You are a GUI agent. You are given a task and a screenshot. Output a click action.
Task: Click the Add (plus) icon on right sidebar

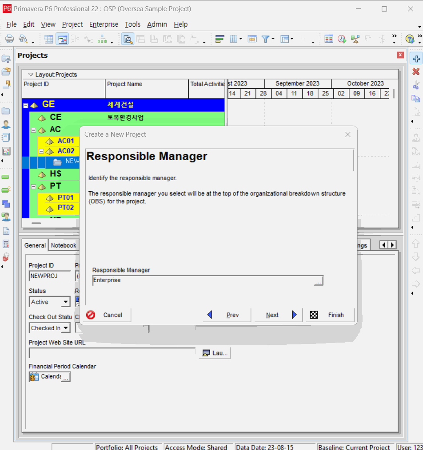(416, 59)
